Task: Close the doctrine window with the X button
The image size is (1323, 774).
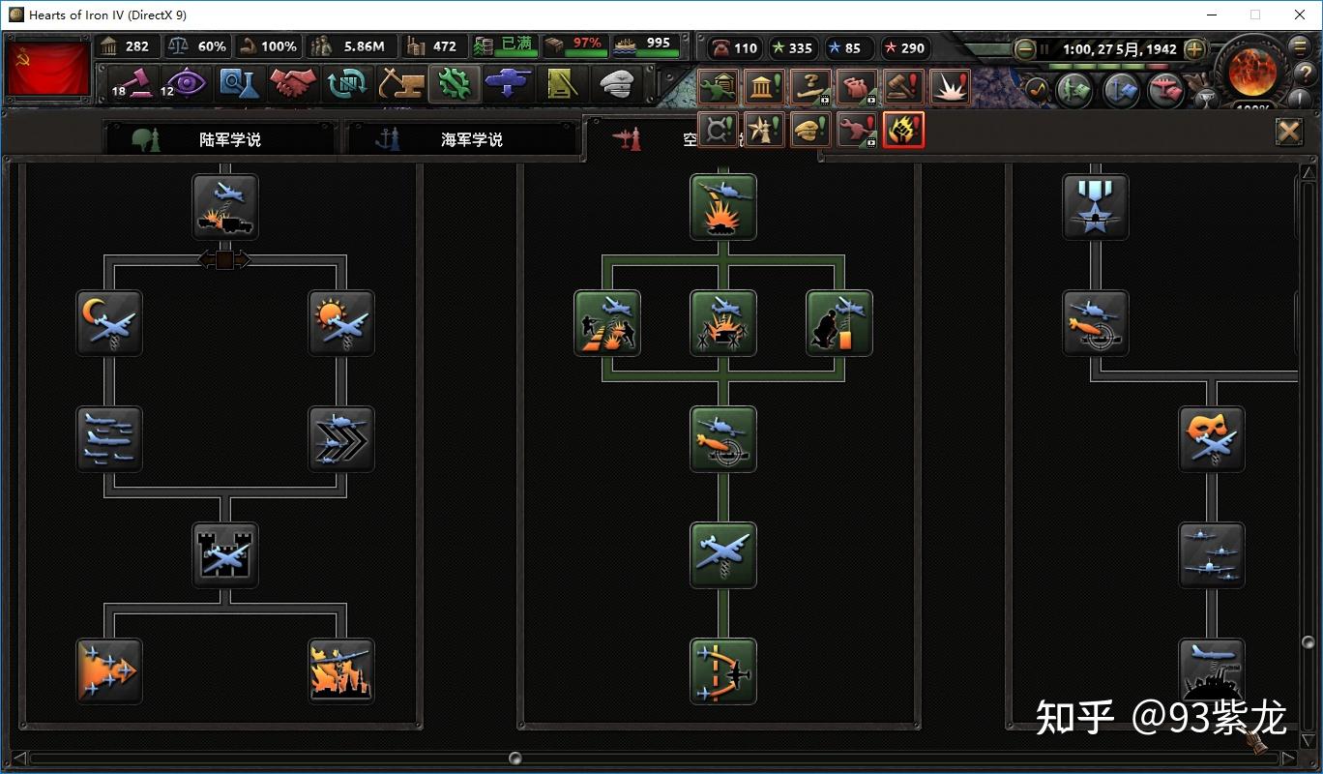Action: (1289, 132)
